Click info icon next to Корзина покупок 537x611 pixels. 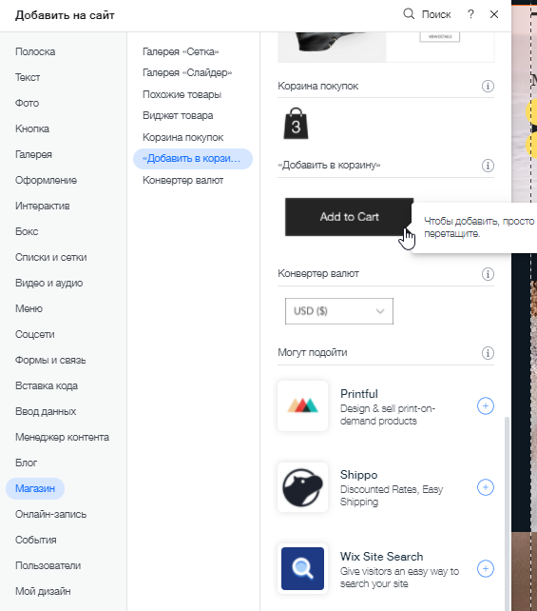coord(488,86)
